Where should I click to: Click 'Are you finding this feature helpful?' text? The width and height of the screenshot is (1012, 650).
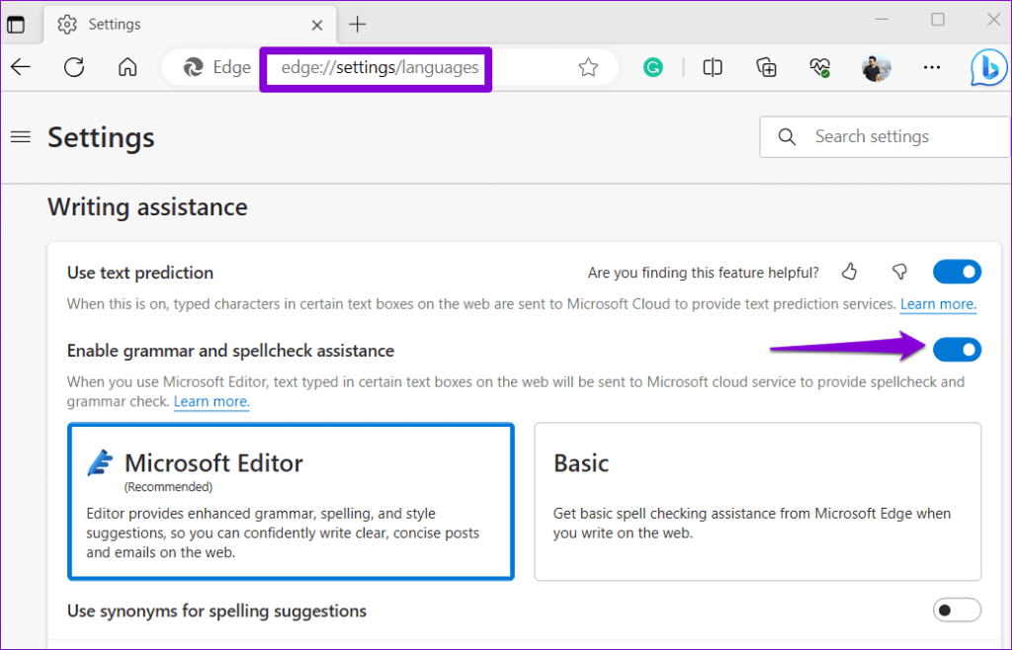tap(703, 273)
